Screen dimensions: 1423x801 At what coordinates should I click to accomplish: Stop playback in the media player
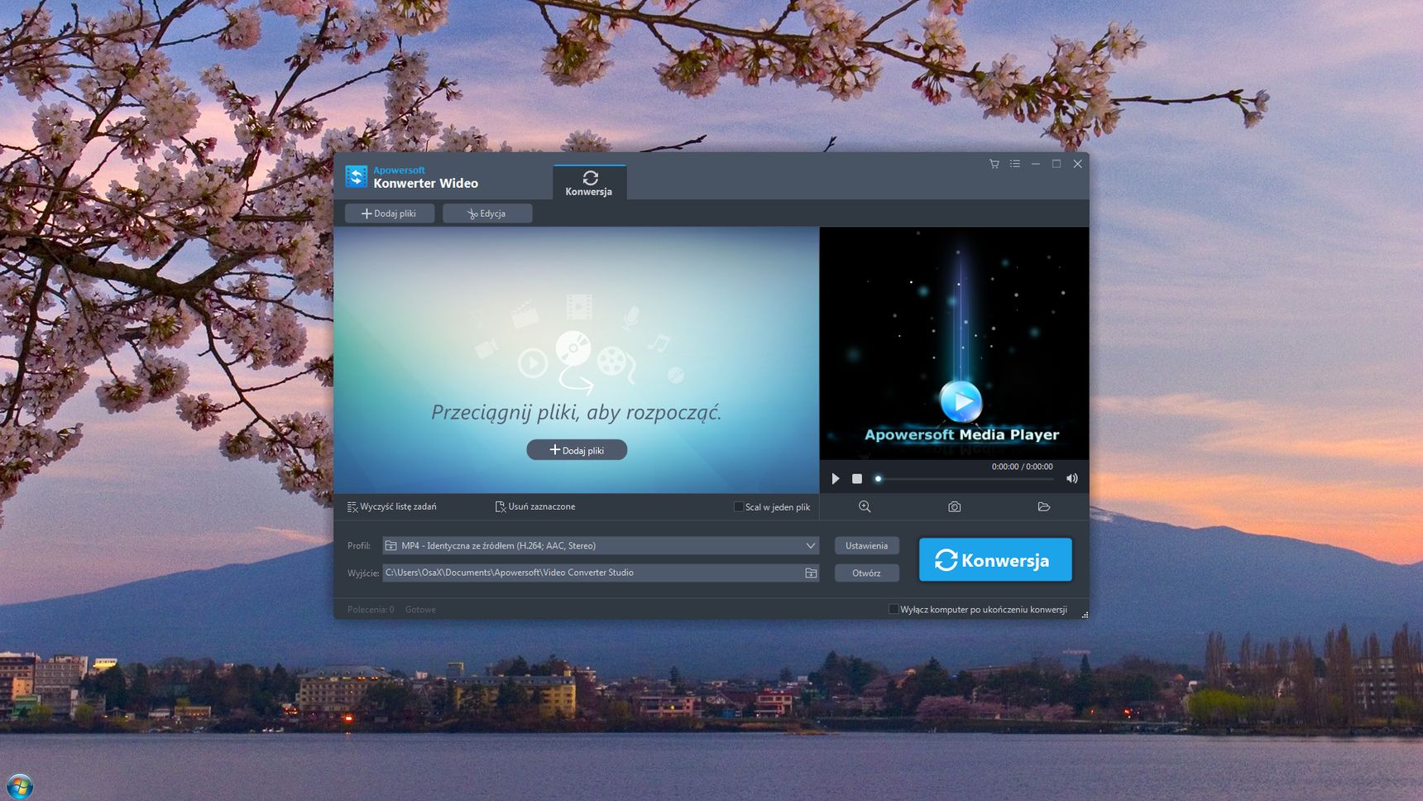click(857, 478)
